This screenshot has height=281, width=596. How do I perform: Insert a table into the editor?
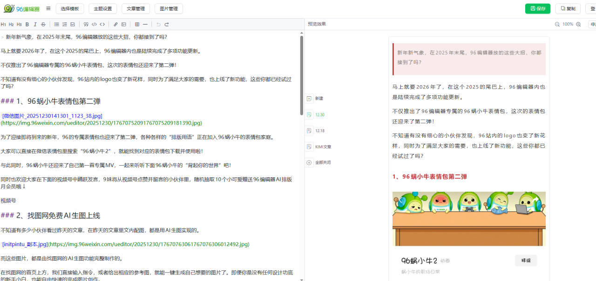pyautogui.click(x=137, y=24)
